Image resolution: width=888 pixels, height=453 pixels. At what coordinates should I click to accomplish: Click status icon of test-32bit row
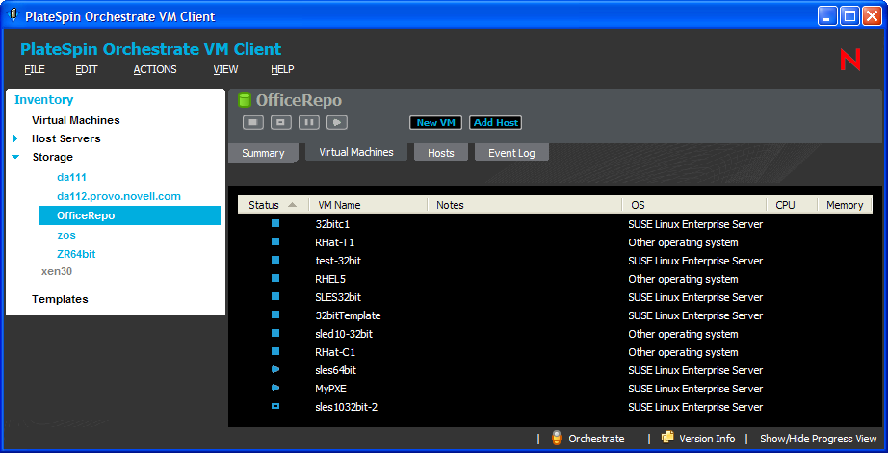pyautogui.click(x=275, y=260)
